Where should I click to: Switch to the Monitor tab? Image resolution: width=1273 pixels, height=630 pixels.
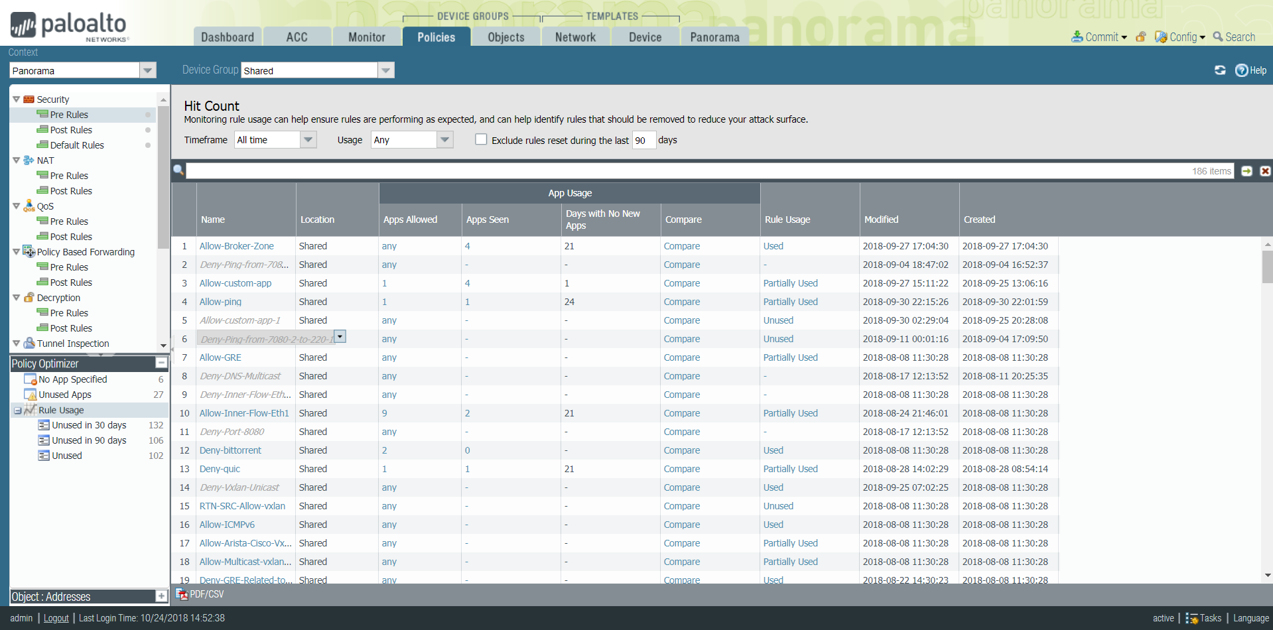coord(366,37)
